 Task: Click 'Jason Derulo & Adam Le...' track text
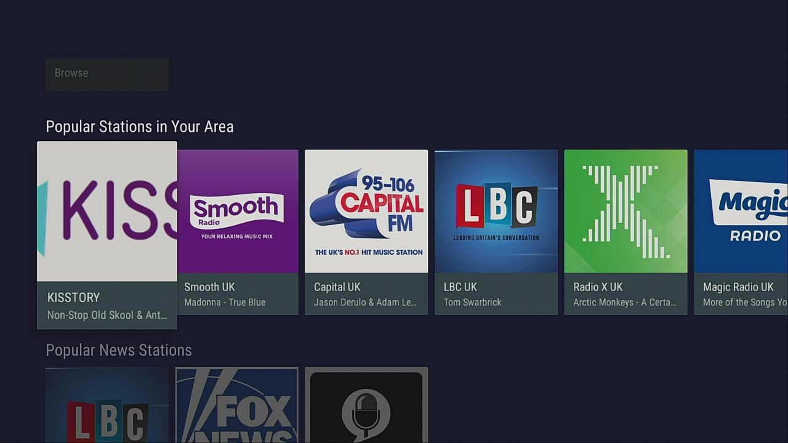pyautogui.click(x=365, y=302)
